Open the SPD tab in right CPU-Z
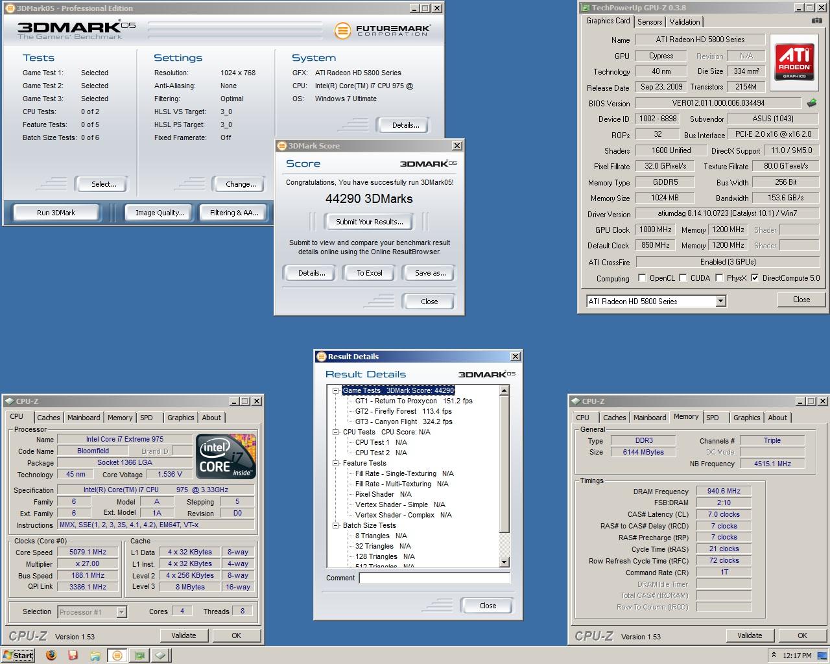The width and height of the screenshot is (830, 664). [713, 418]
